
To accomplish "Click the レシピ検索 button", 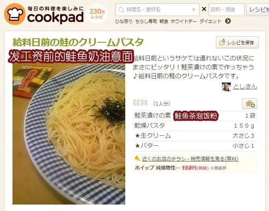I will click(x=258, y=10).
